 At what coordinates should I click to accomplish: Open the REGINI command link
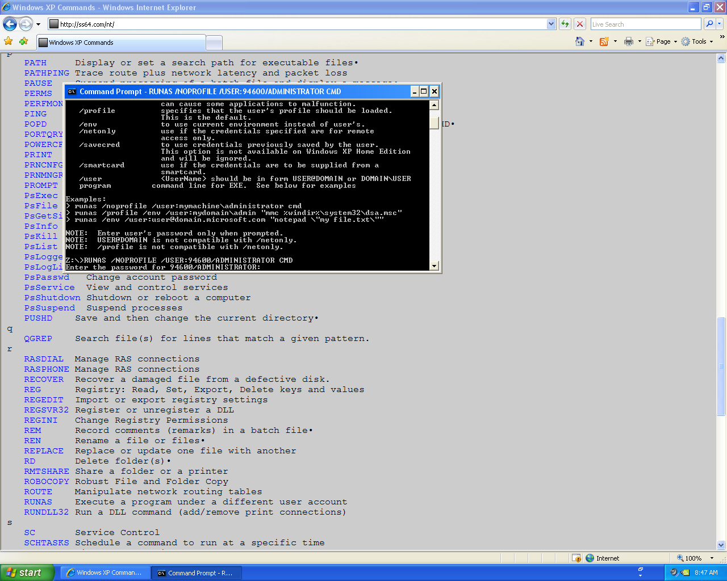click(41, 420)
